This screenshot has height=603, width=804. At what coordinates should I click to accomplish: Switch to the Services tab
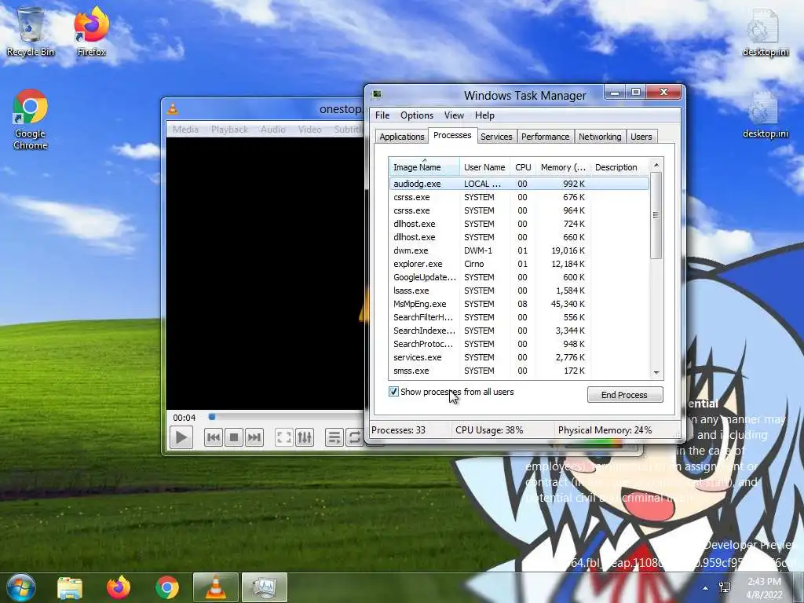point(496,137)
